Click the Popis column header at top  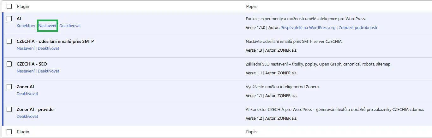coord(251,6)
